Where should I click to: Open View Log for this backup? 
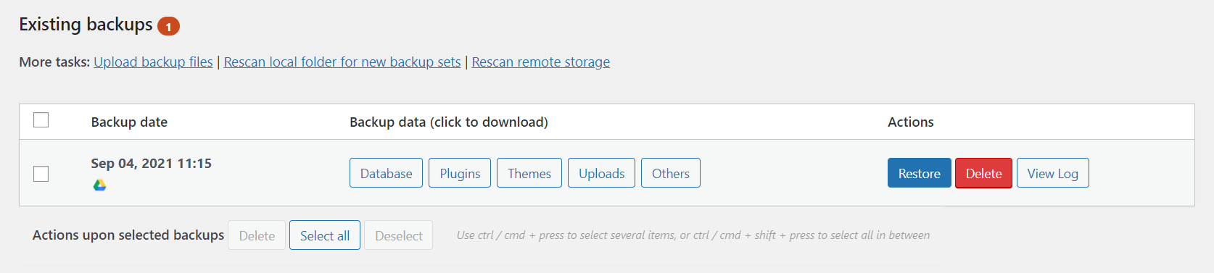[1053, 173]
